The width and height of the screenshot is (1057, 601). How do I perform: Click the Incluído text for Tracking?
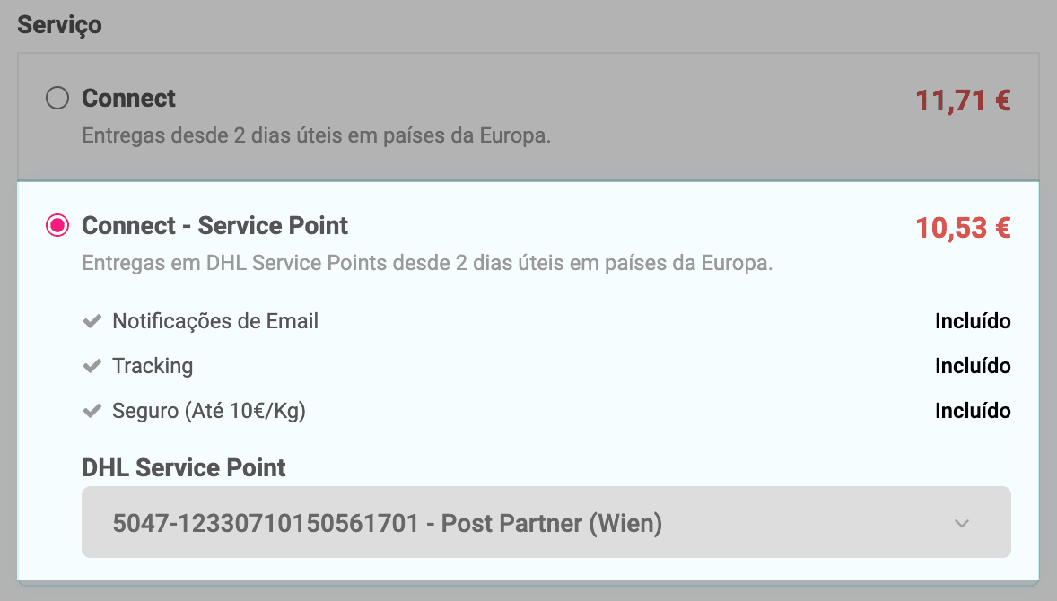(973, 366)
